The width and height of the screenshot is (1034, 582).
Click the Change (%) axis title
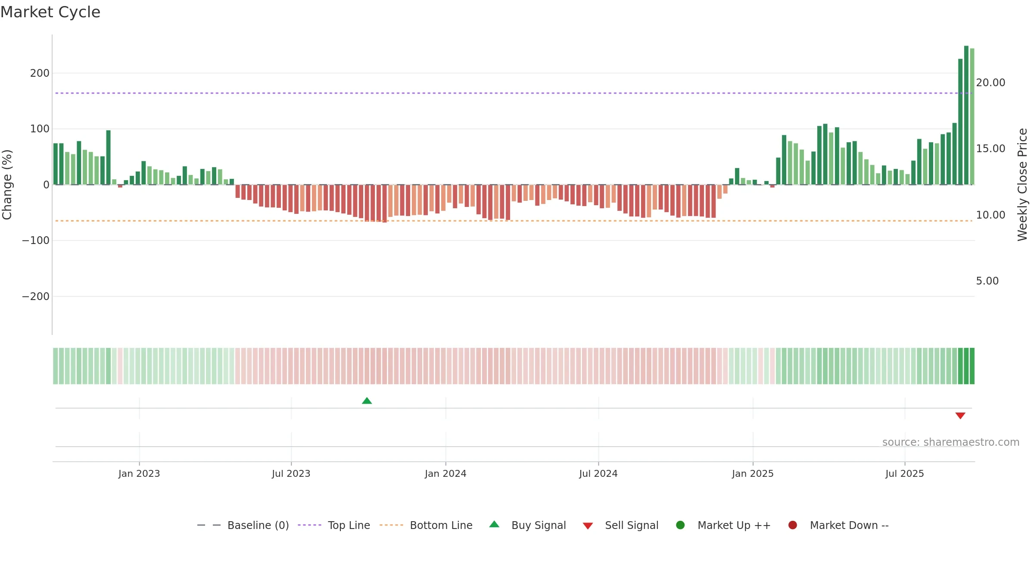[7, 185]
